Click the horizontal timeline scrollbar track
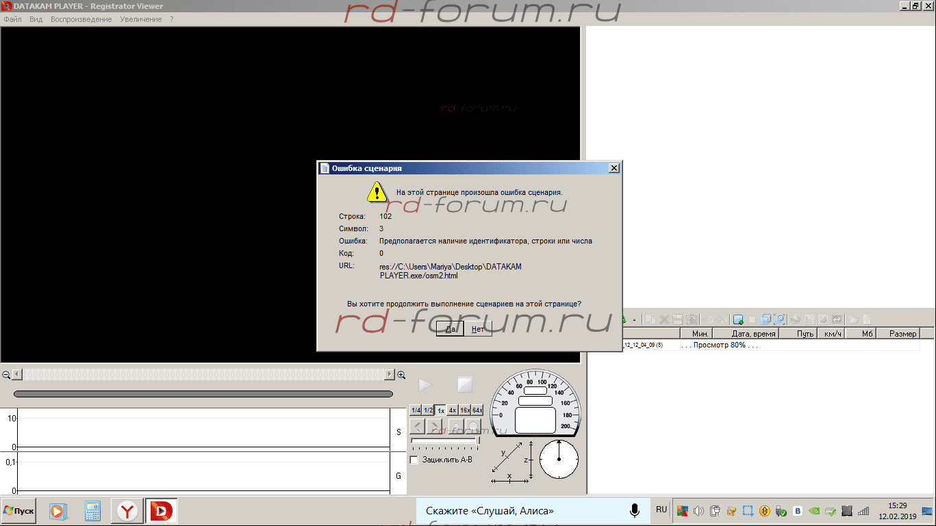The width and height of the screenshot is (936, 526). click(x=203, y=375)
